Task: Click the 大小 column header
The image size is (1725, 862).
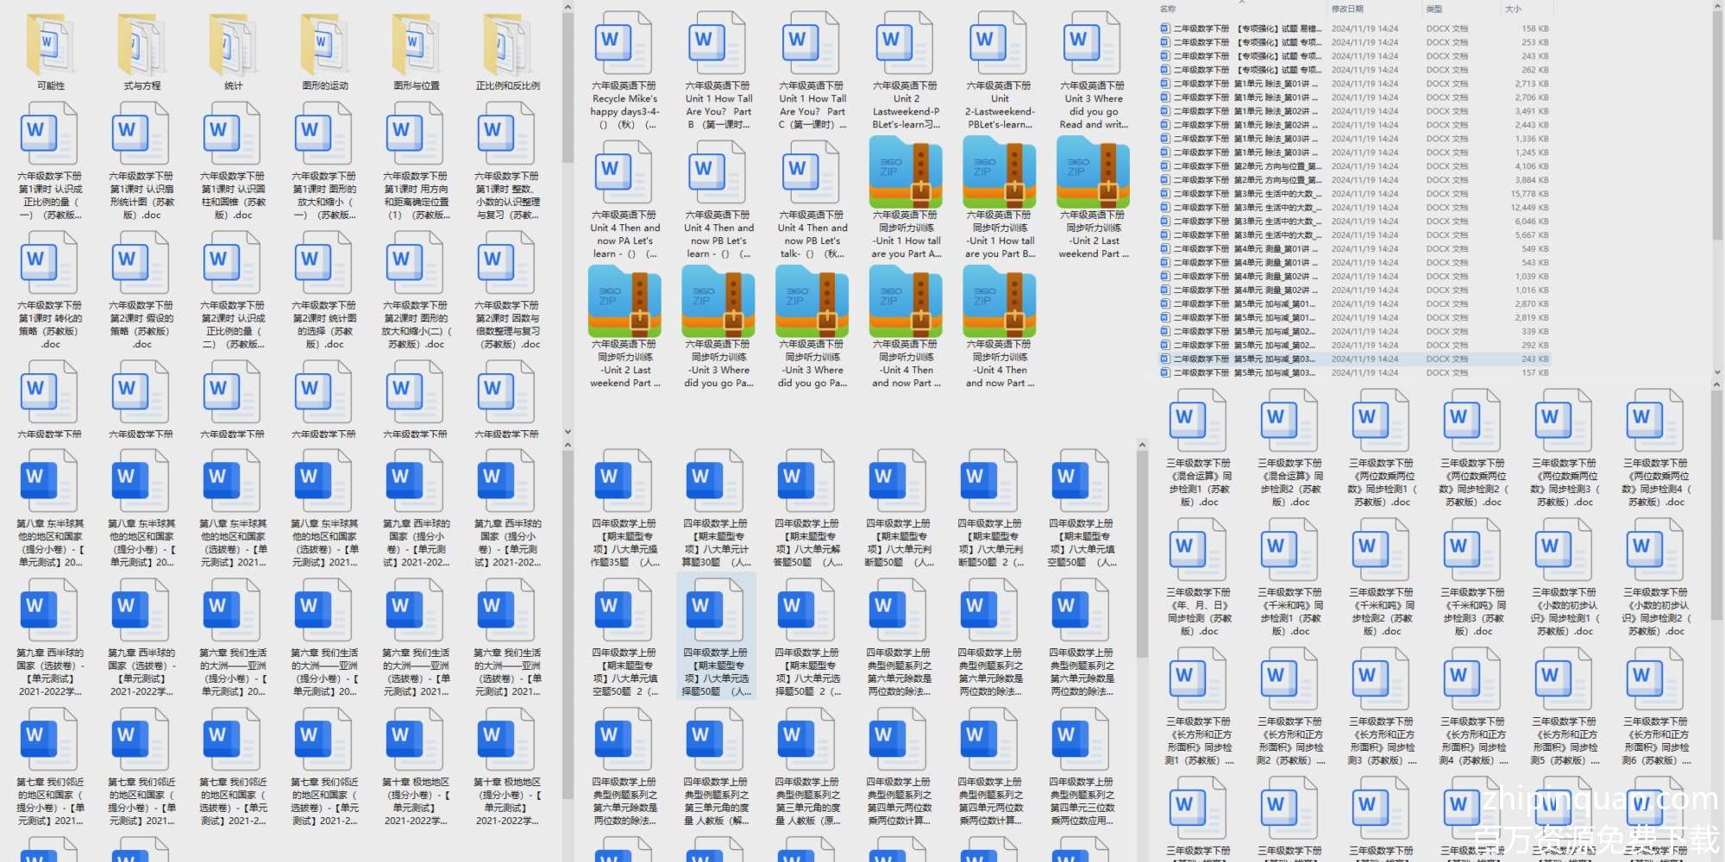Action: pyautogui.click(x=1513, y=9)
